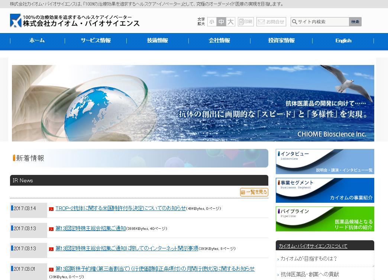The height and width of the screenshot is (280, 388).
Task: Open the インタビュー interview banner
Action: pos(325,162)
